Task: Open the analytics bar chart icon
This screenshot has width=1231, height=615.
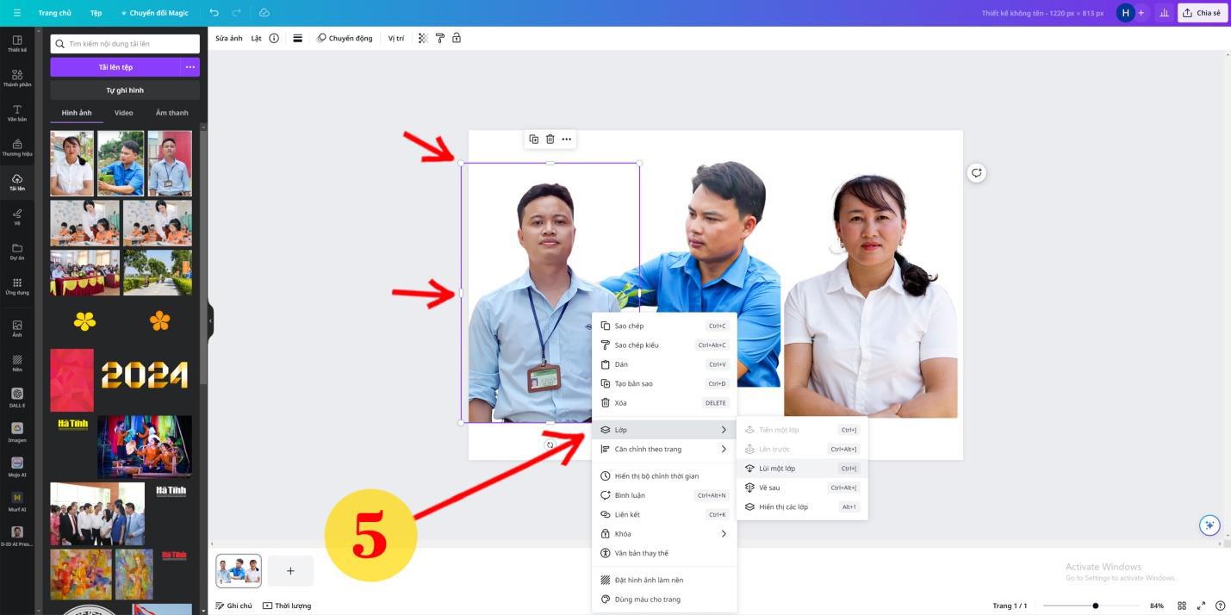Action: point(1165,13)
